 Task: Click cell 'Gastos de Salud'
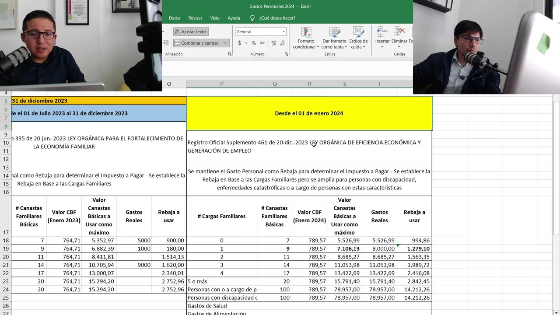click(x=222, y=306)
